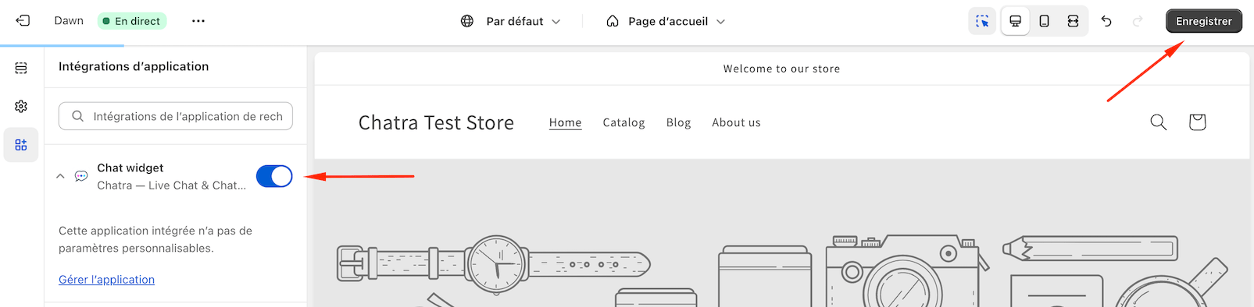The height and width of the screenshot is (307, 1254).
Task: Click the Chatra Test Store title
Action: click(436, 122)
